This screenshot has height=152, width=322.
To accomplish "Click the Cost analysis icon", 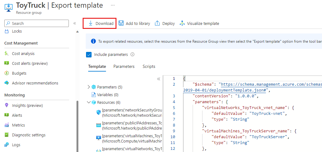I will 6,53.
